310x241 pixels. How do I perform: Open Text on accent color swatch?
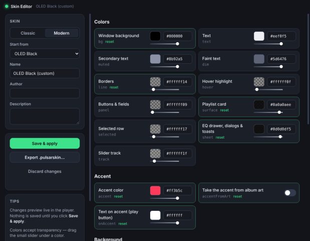click(155, 215)
